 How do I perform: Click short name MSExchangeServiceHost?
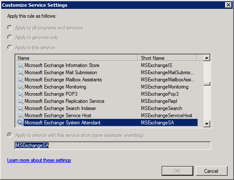(167, 116)
